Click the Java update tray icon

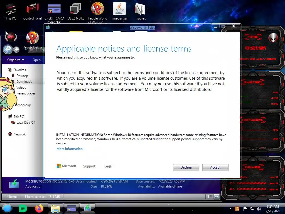(237, 209)
